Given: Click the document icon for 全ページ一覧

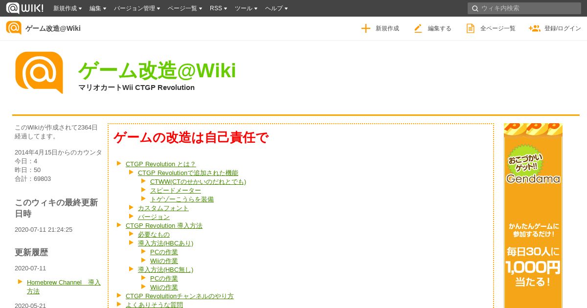Looking at the screenshot, I should pos(470,28).
